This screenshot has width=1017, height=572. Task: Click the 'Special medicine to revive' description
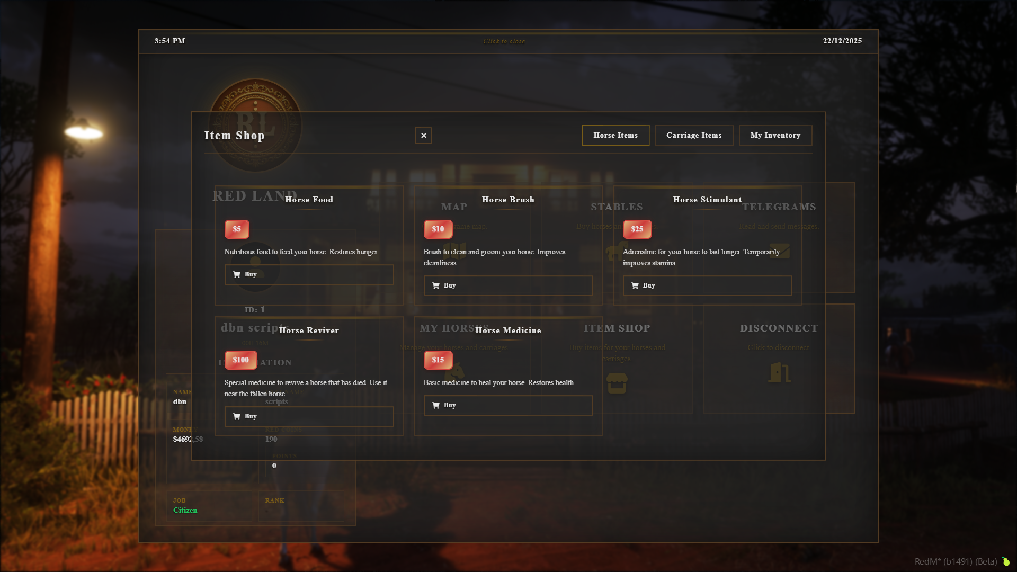click(x=306, y=388)
